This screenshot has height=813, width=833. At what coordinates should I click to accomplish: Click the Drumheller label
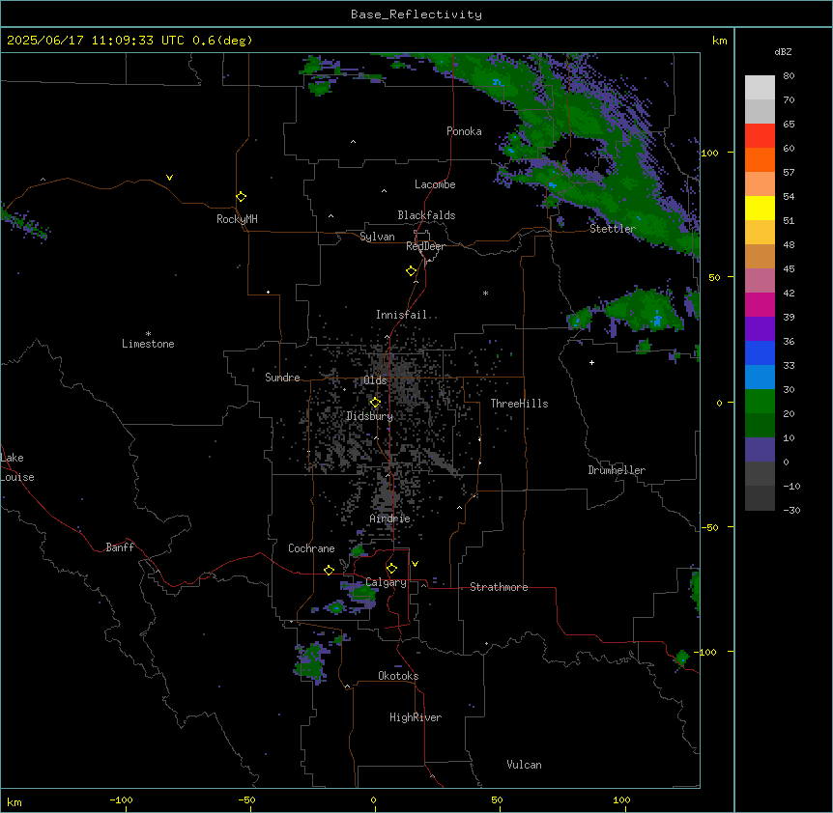tap(617, 470)
